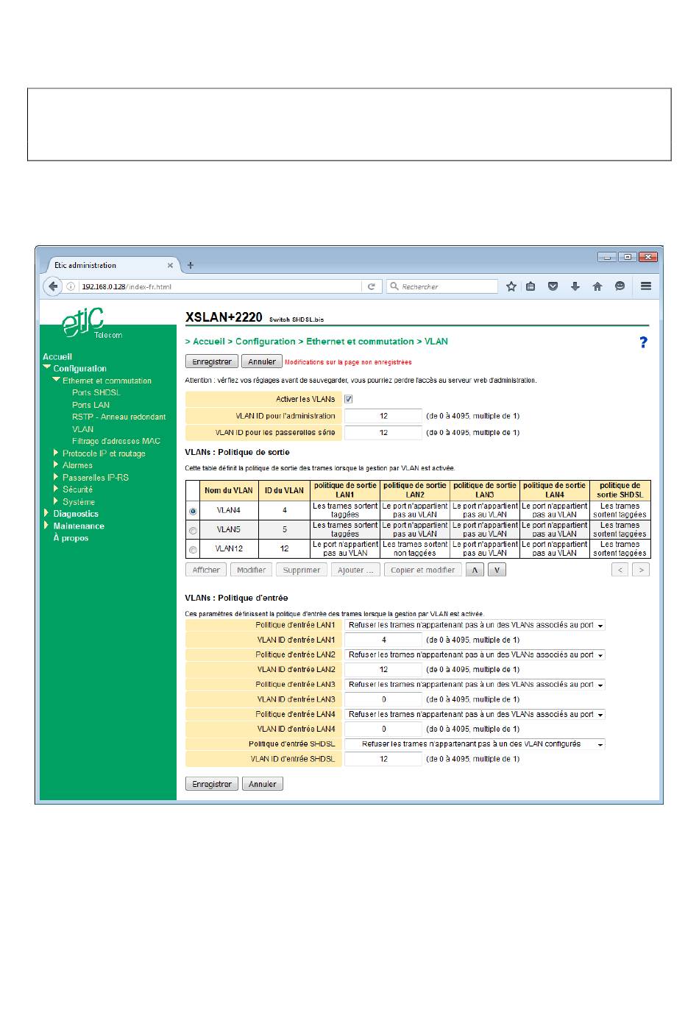
Task: Reload the page with the refresh icon
Action: coord(372,286)
